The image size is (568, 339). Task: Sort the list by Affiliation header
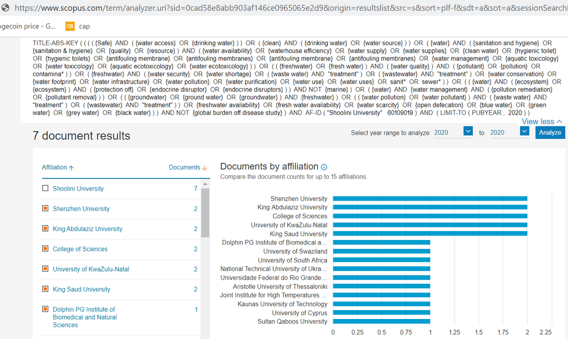point(54,167)
